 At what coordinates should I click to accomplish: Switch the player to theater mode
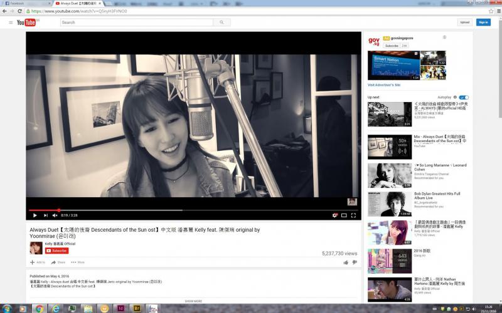344,215
